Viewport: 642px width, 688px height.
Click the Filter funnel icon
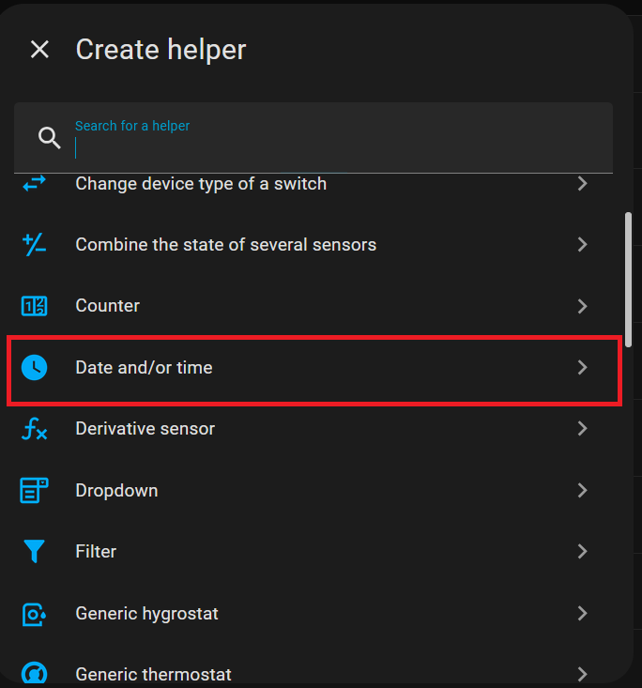point(35,552)
